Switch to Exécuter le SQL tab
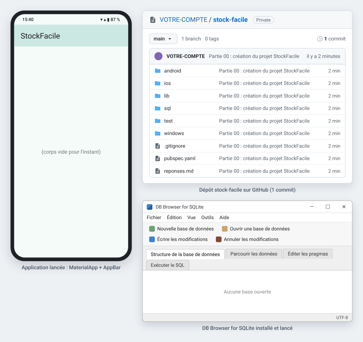The image size is (363, 342). pos(168,265)
